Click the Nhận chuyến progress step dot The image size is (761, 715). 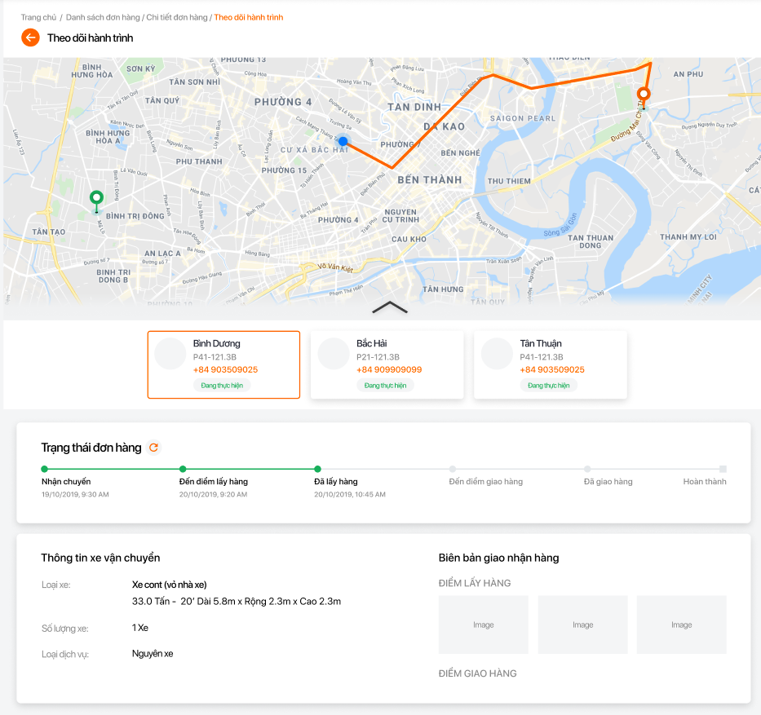[45, 469]
